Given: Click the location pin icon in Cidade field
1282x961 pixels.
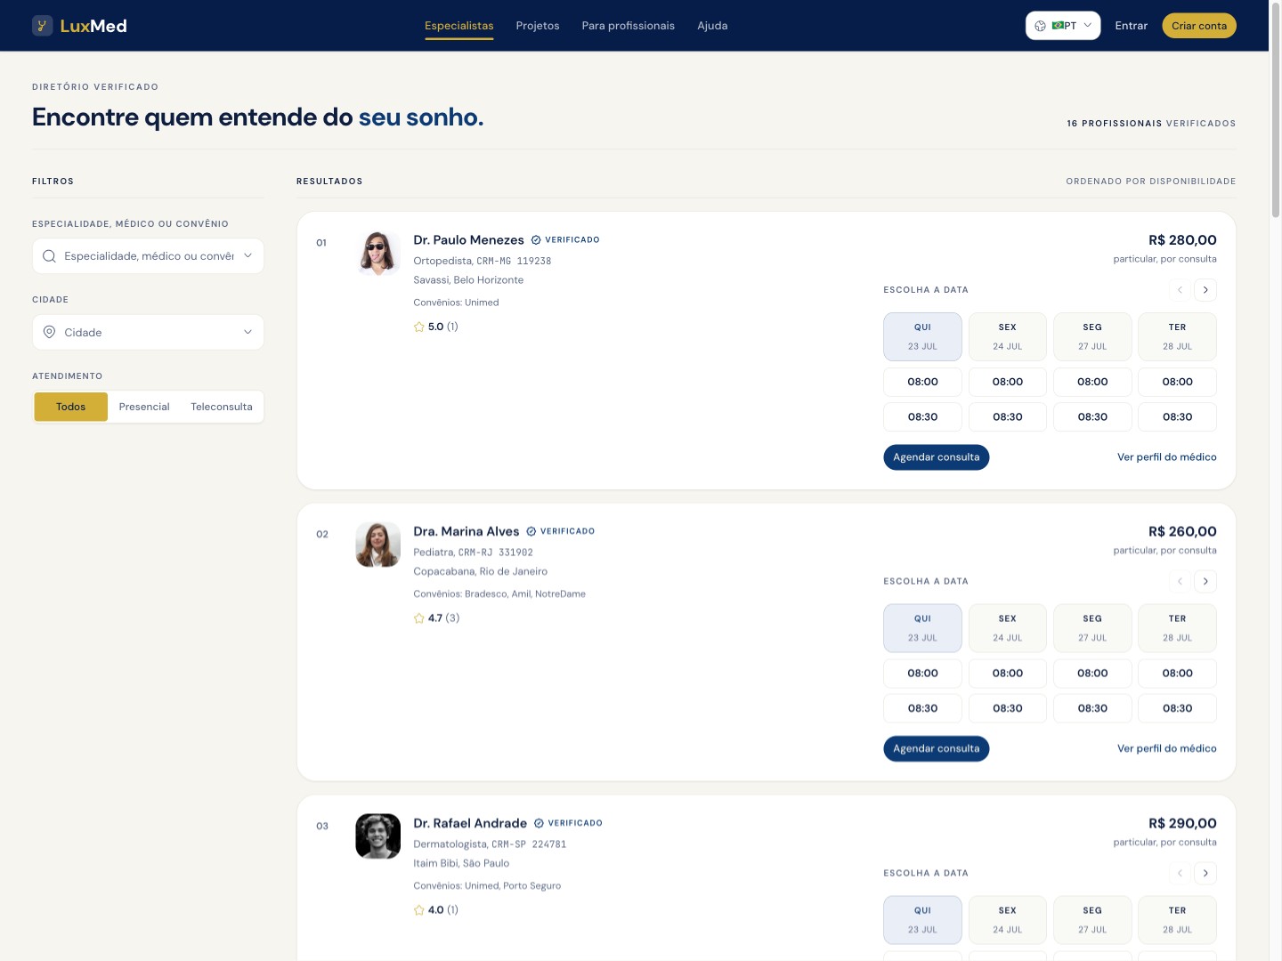Looking at the screenshot, I should [50, 332].
